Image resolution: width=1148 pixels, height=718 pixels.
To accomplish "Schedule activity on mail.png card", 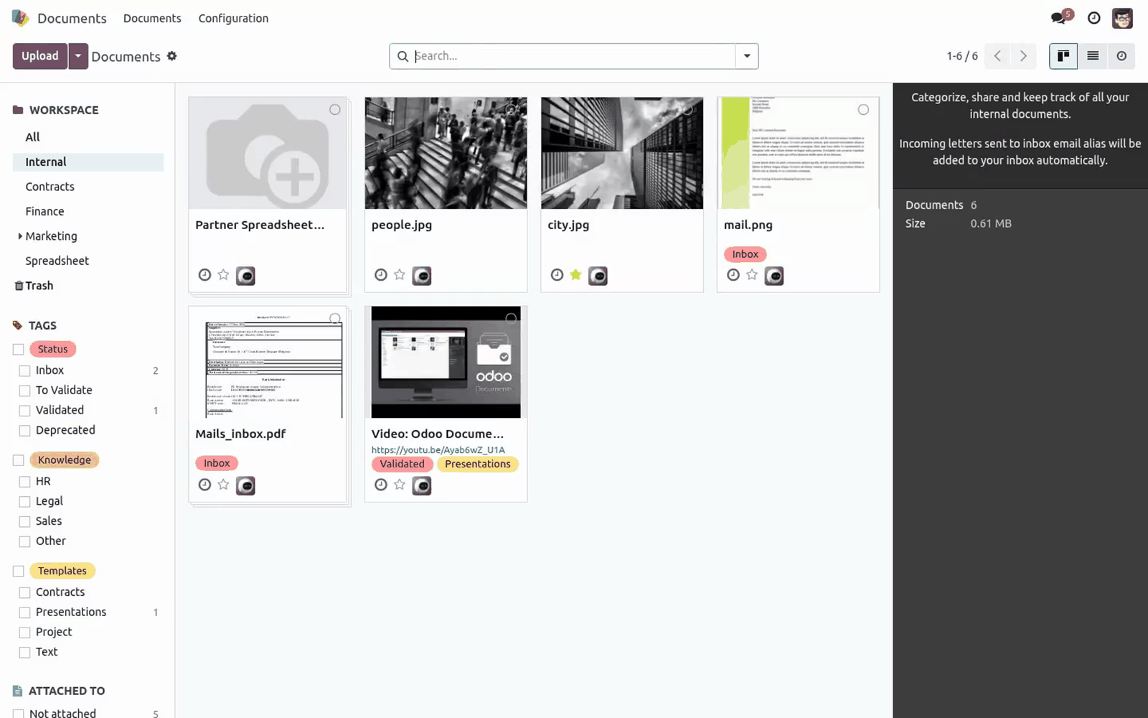I will pyautogui.click(x=733, y=275).
